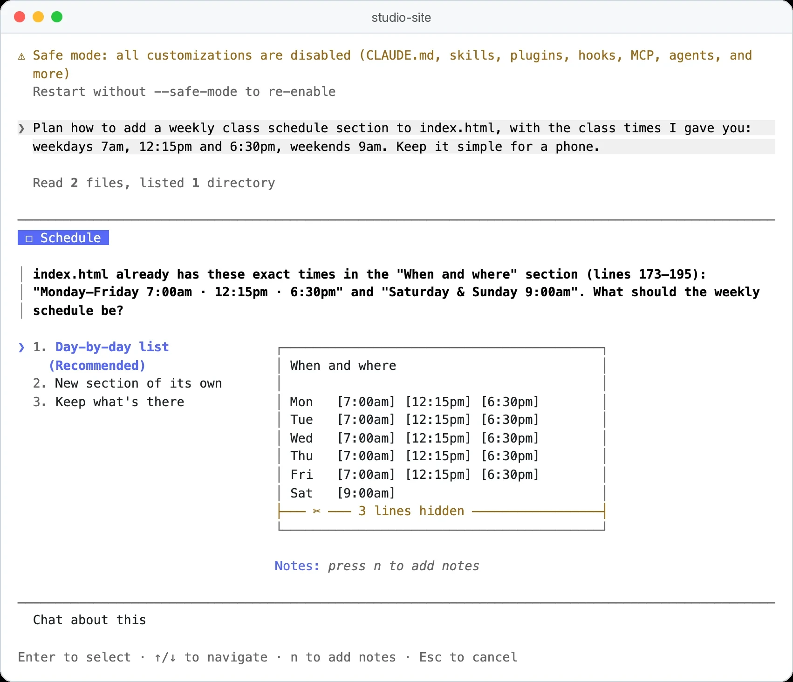
Task: Click the (Recommended) label under option 1
Action: (97, 365)
